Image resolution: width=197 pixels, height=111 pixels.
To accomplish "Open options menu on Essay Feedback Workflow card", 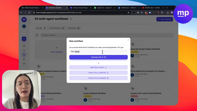I will tap(122, 88).
